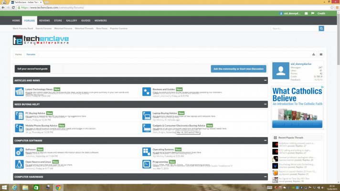Open the Store app in the taskbar
340x191 pixels.
coord(36,188)
